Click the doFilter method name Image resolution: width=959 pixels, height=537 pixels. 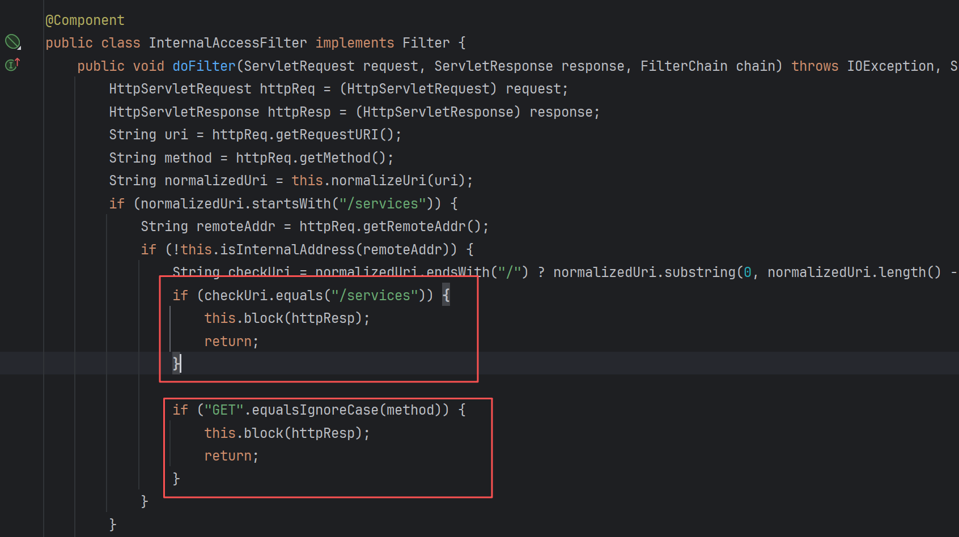(204, 66)
